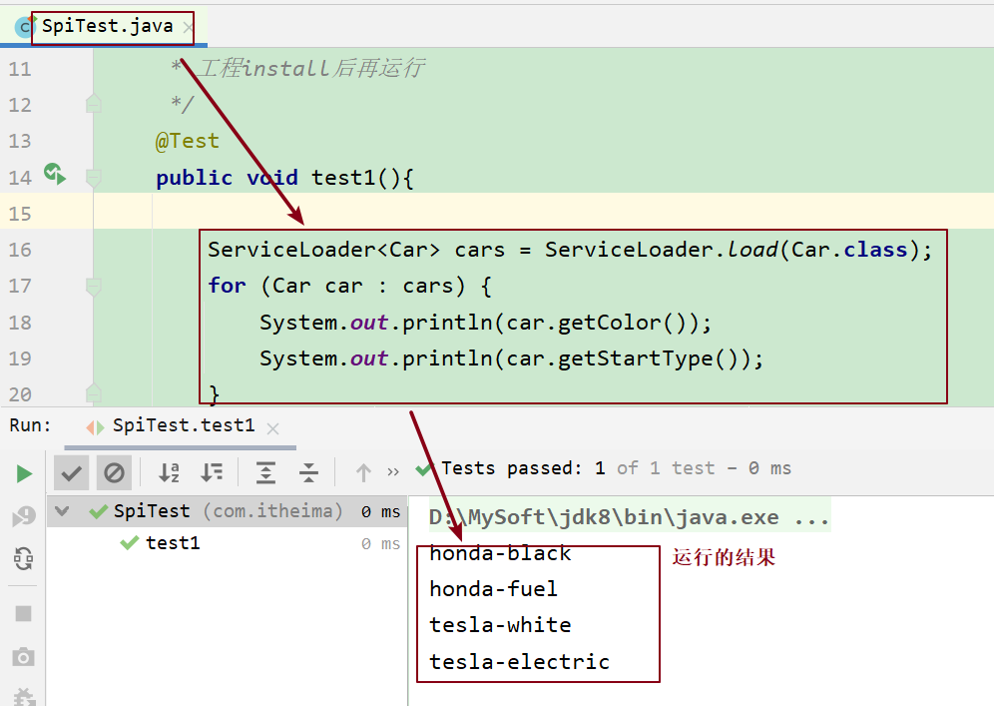Click the Dump Threads camera icon
994x706 pixels.
[x=24, y=656]
